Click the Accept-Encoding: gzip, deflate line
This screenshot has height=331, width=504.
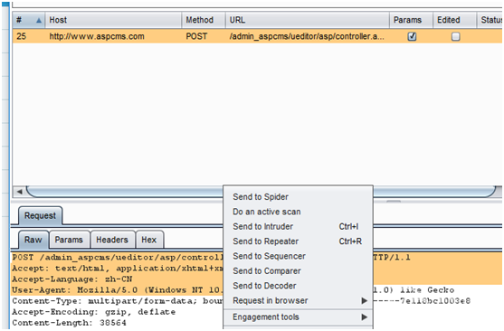click(x=94, y=312)
